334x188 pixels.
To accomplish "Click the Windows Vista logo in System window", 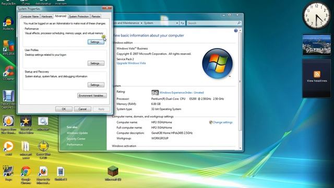I will pos(217,63).
